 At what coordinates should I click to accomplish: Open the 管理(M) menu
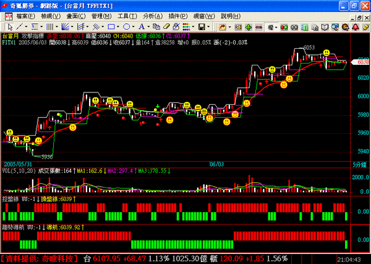[x=101, y=16]
